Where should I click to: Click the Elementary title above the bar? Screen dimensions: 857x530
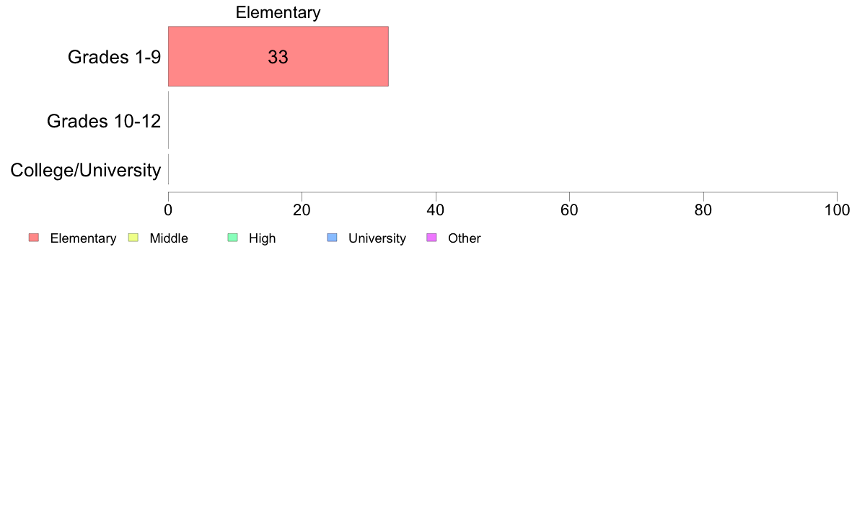tap(278, 12)
